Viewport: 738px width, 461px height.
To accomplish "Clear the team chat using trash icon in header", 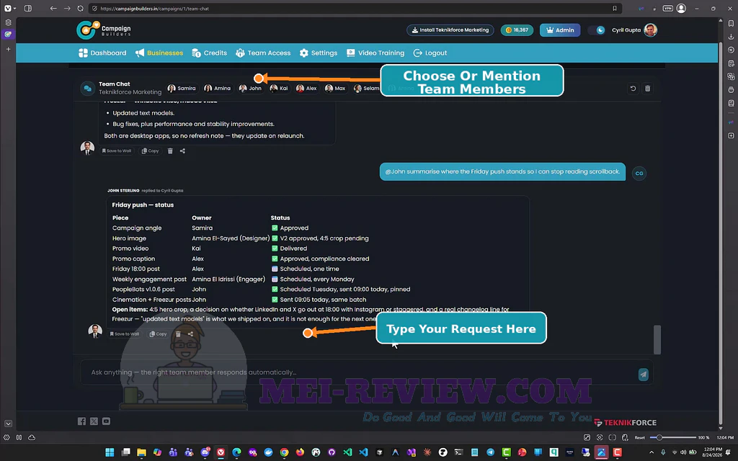I will (648, 89).
